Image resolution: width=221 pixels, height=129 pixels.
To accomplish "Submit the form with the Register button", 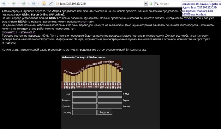I will coord(105,112).
